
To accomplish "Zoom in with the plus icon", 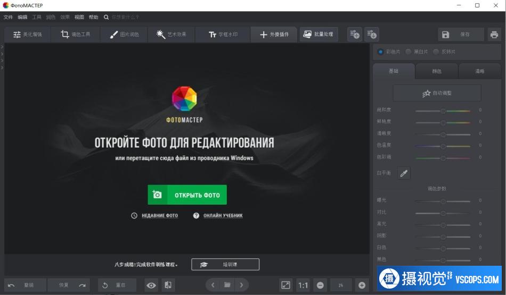I will coord(362,285).
